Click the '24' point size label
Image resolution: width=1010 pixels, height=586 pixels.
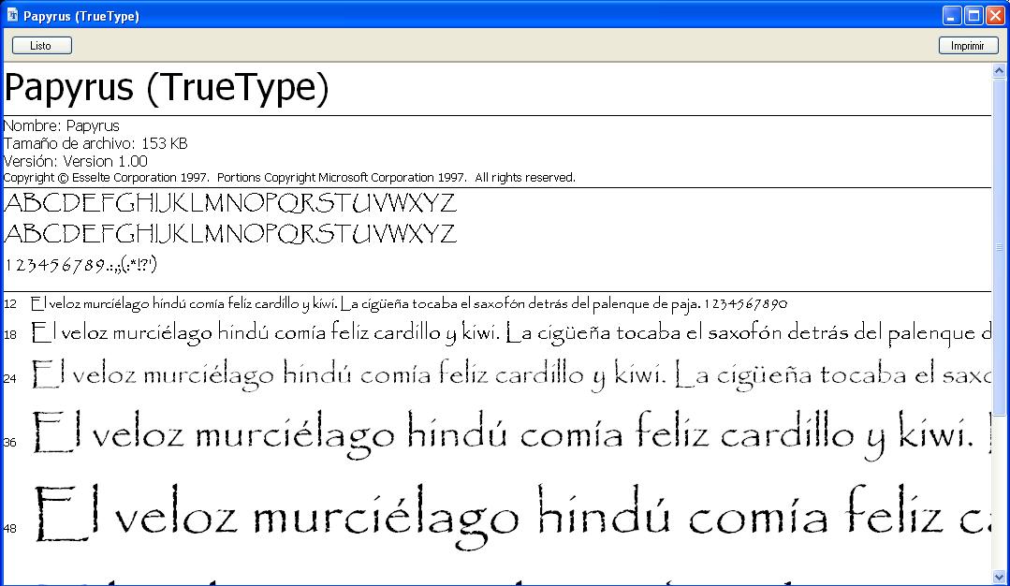point(10,378)
